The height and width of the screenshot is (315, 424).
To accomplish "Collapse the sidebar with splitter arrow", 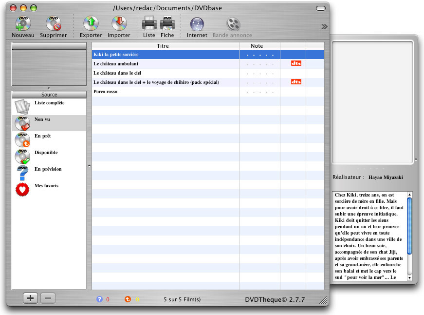I will pos(89,166).
